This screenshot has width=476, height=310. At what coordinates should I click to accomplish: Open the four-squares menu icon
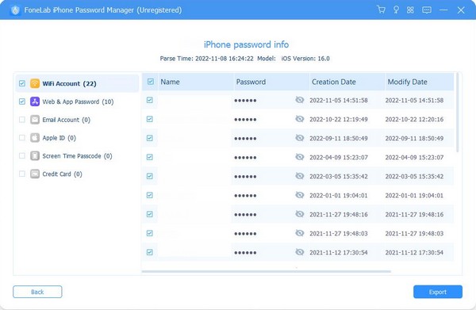(x=410, y=10)
